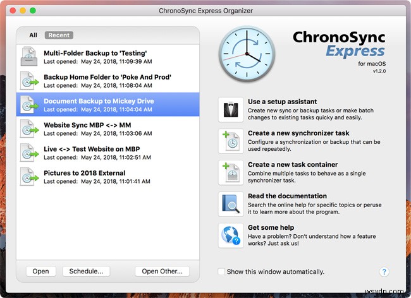
Task: Click the Pictures to 2018 External icon
Action: tap(29, 177)
